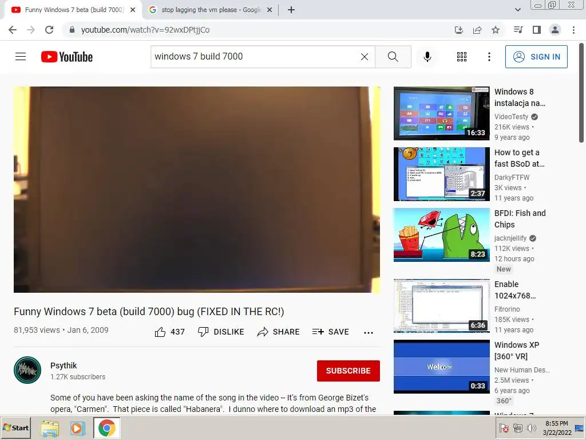Click DarkyFTFW channel name
586x440 pixels.
point(512,178)
